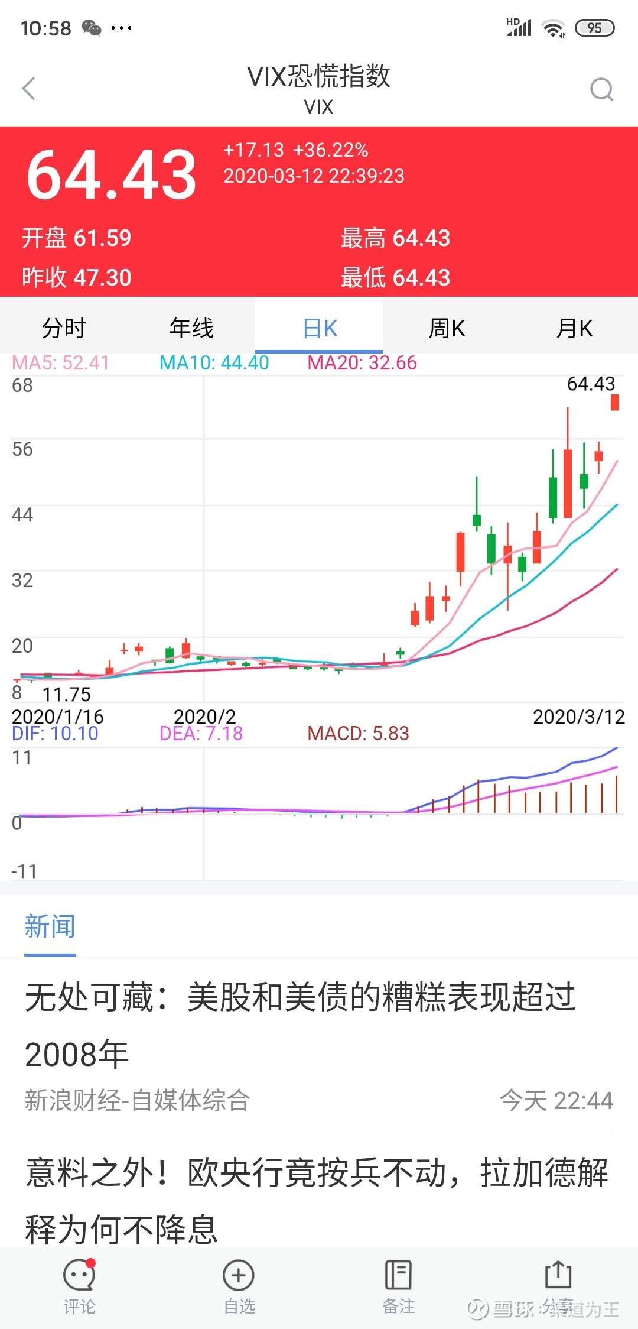Tap the big price 64.43 in header

point(112,175)
